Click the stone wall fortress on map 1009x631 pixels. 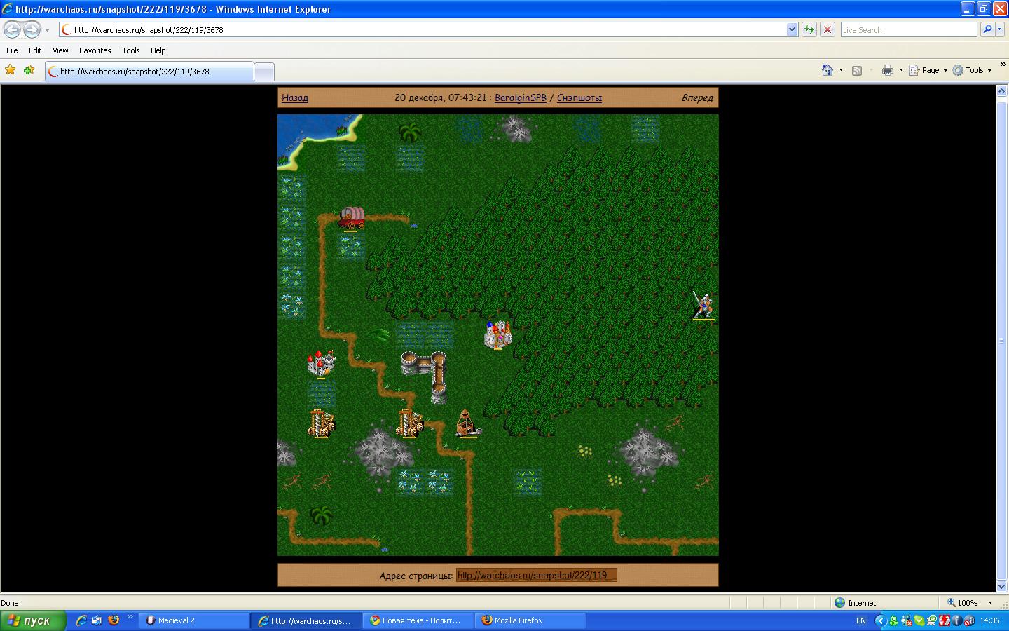pyautogui.click(x=425, y=376)
